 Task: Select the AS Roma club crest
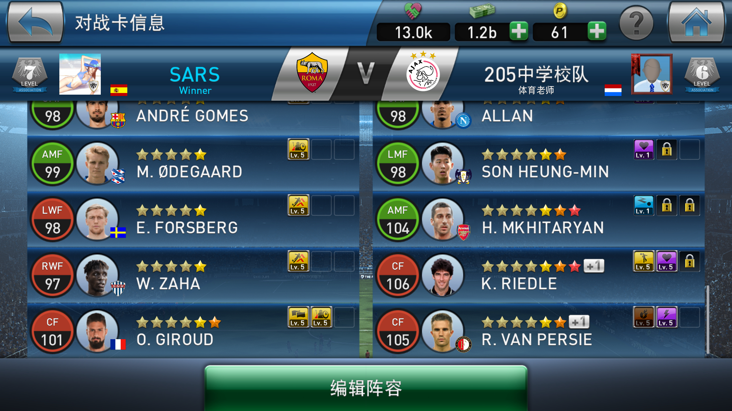click(x=312, y=72)
